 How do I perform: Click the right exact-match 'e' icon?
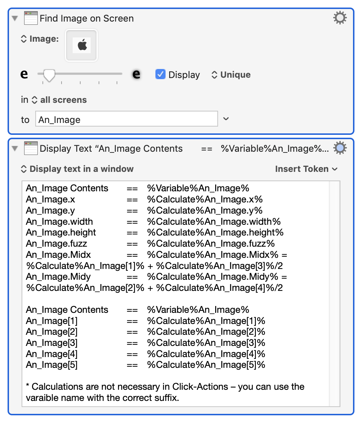click(x=136, y=74)
